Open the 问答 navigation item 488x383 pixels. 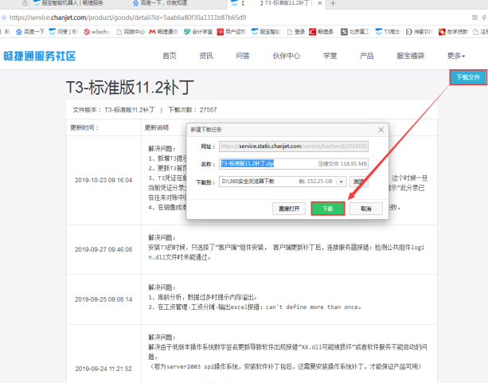point(243,56)
